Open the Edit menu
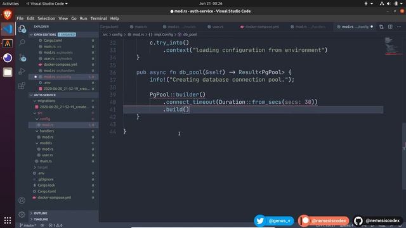Image resolution: width=406 pixels, height=228 pixels. coord(30,18)
